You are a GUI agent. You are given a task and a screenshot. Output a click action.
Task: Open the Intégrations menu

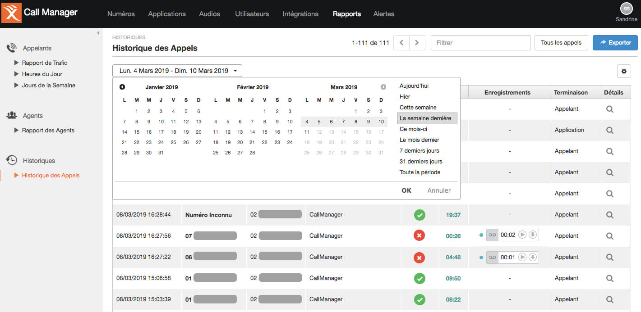(300, 14)
